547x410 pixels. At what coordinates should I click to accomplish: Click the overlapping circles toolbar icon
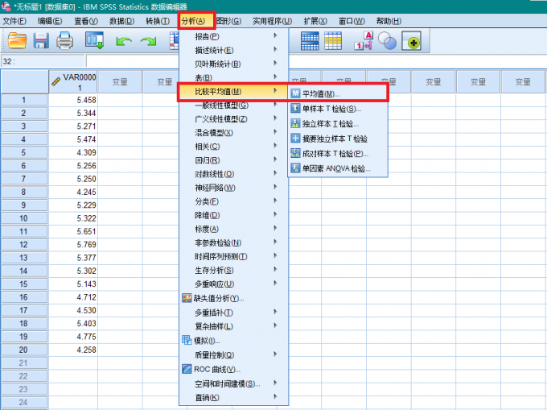387,41
